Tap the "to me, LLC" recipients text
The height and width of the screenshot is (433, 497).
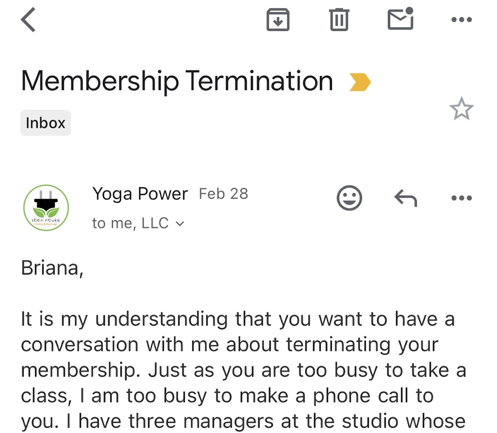coord(130,223)
